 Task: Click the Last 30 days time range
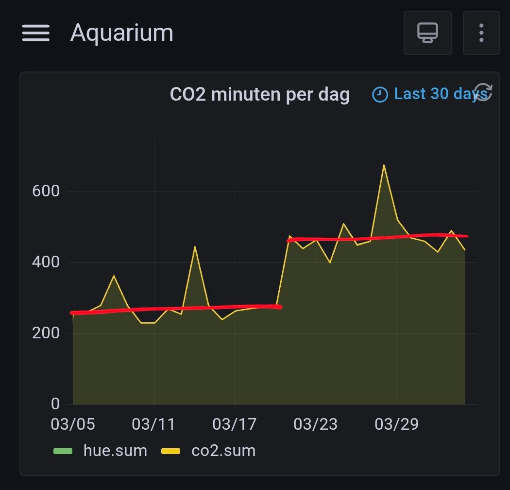(440, 94)
